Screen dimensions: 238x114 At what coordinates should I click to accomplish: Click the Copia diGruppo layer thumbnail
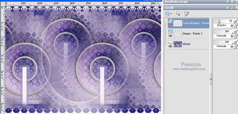coord(177,23)
